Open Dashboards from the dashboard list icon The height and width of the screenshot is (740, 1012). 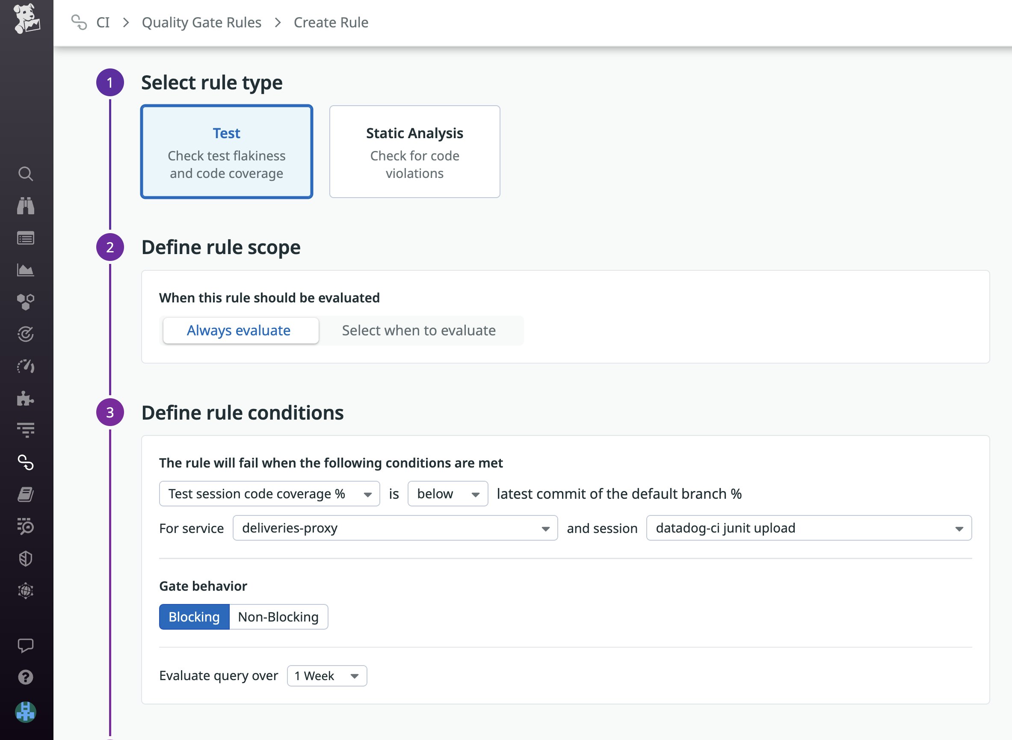(26, 238)
